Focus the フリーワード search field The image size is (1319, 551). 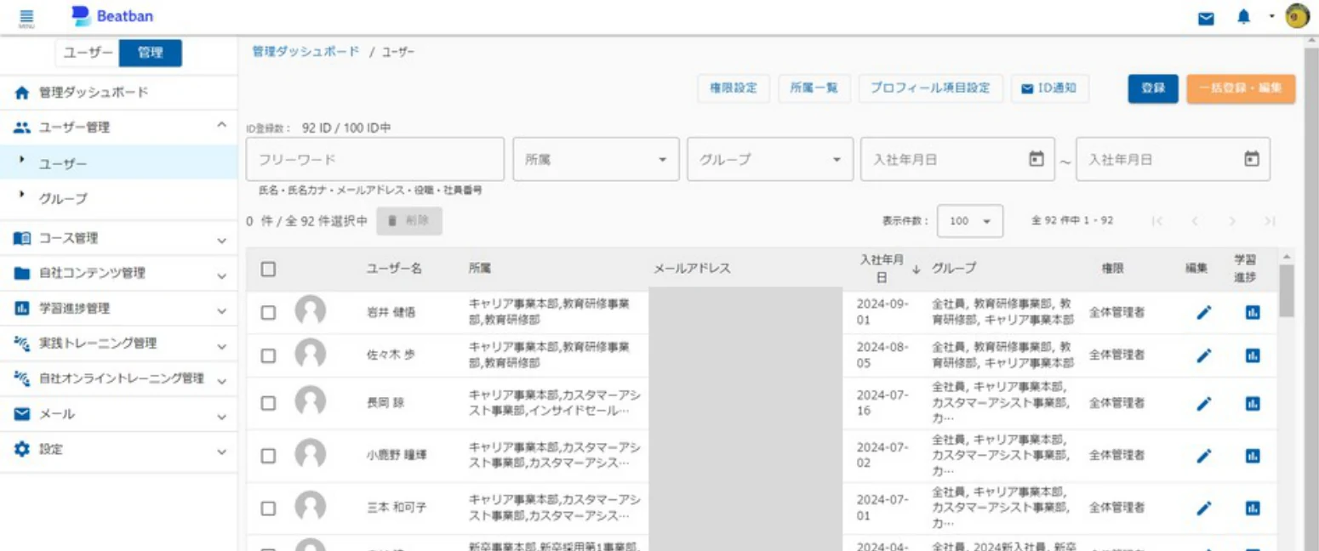pos(375,159)
